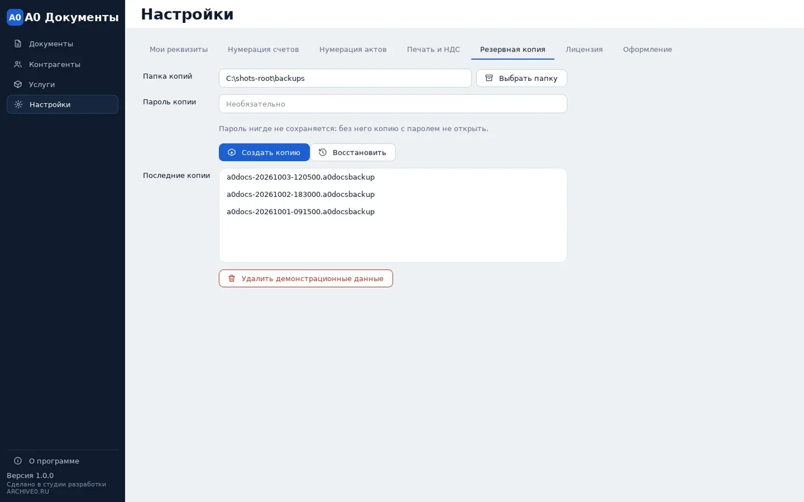Click the info icon next to О программе

click(18, 461)
